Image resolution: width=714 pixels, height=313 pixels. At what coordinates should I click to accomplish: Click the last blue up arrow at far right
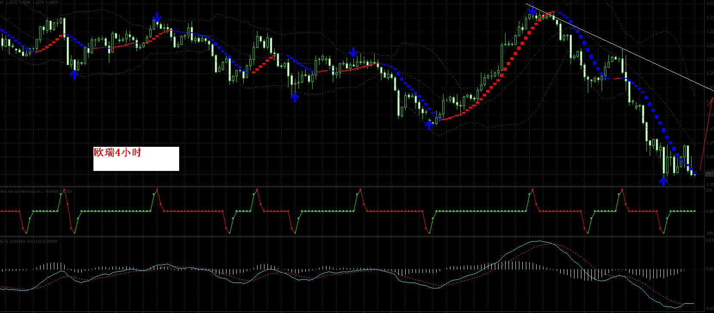click(664, 181)
